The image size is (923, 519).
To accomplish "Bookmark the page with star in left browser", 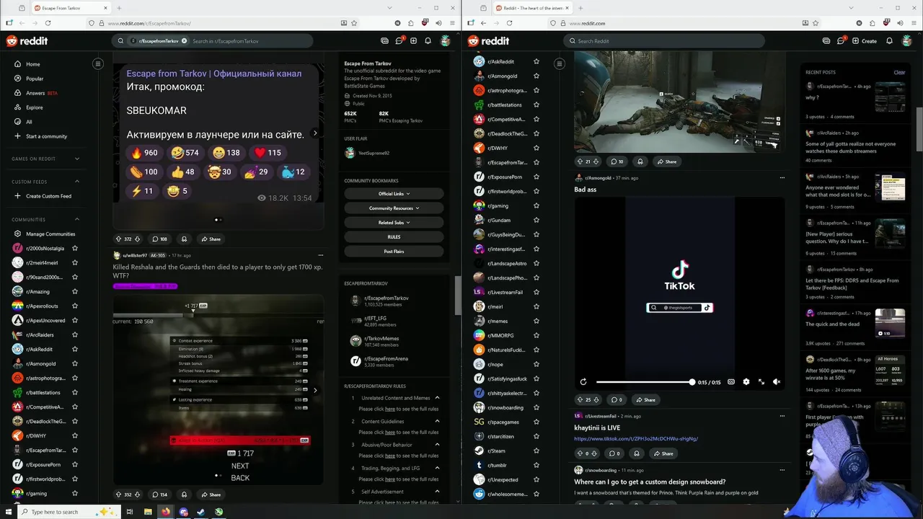I will click(354, 23).
